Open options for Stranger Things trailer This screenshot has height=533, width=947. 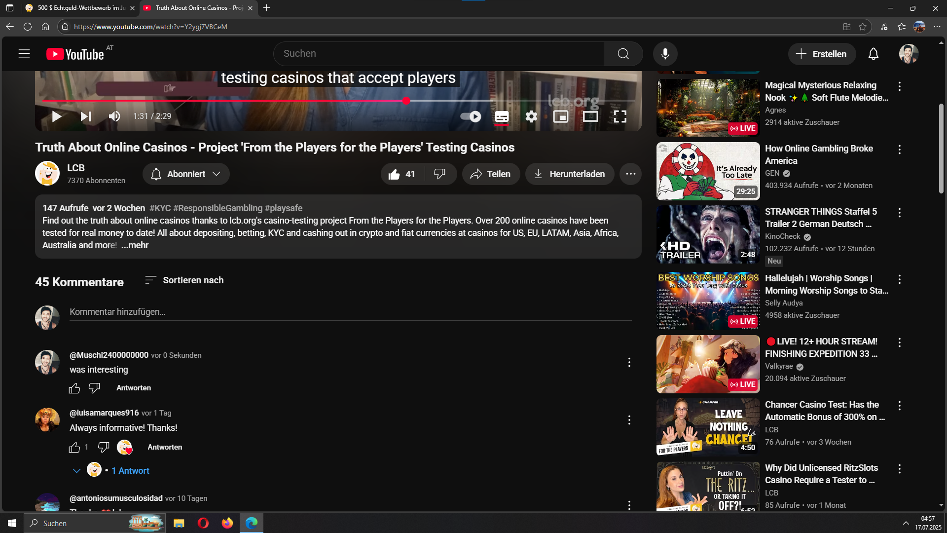pyautogui.click(x=899, y=213)
